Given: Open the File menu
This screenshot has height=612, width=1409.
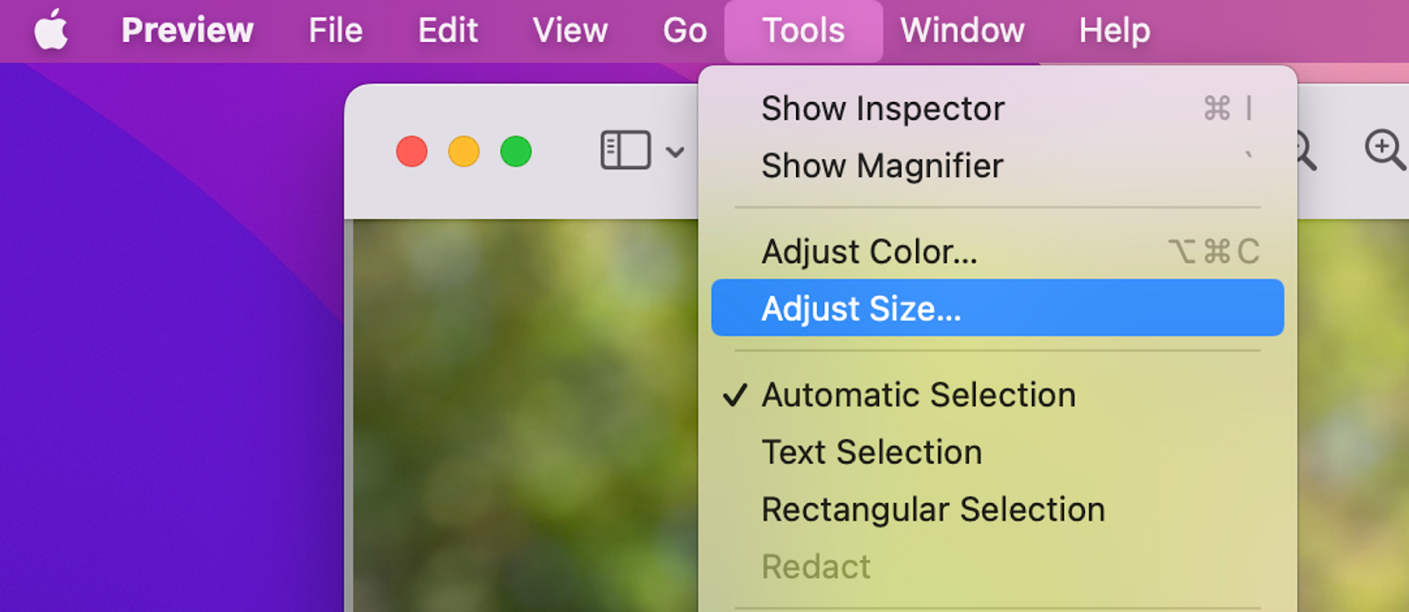Looking at the screenshot, I should 335,31.
